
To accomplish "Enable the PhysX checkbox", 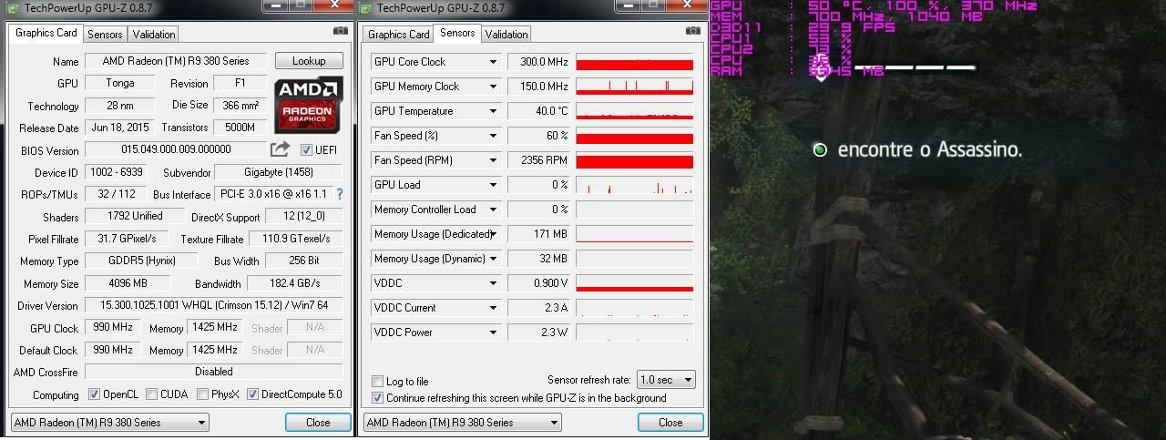I will [x=202, y=394].
